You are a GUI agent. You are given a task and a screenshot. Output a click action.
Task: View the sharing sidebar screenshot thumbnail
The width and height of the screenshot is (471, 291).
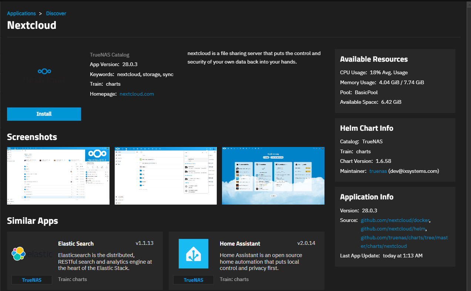(x=166, y=176)
